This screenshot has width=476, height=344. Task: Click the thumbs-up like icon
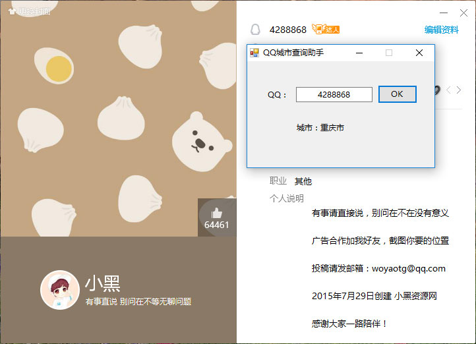pos(217,213)
